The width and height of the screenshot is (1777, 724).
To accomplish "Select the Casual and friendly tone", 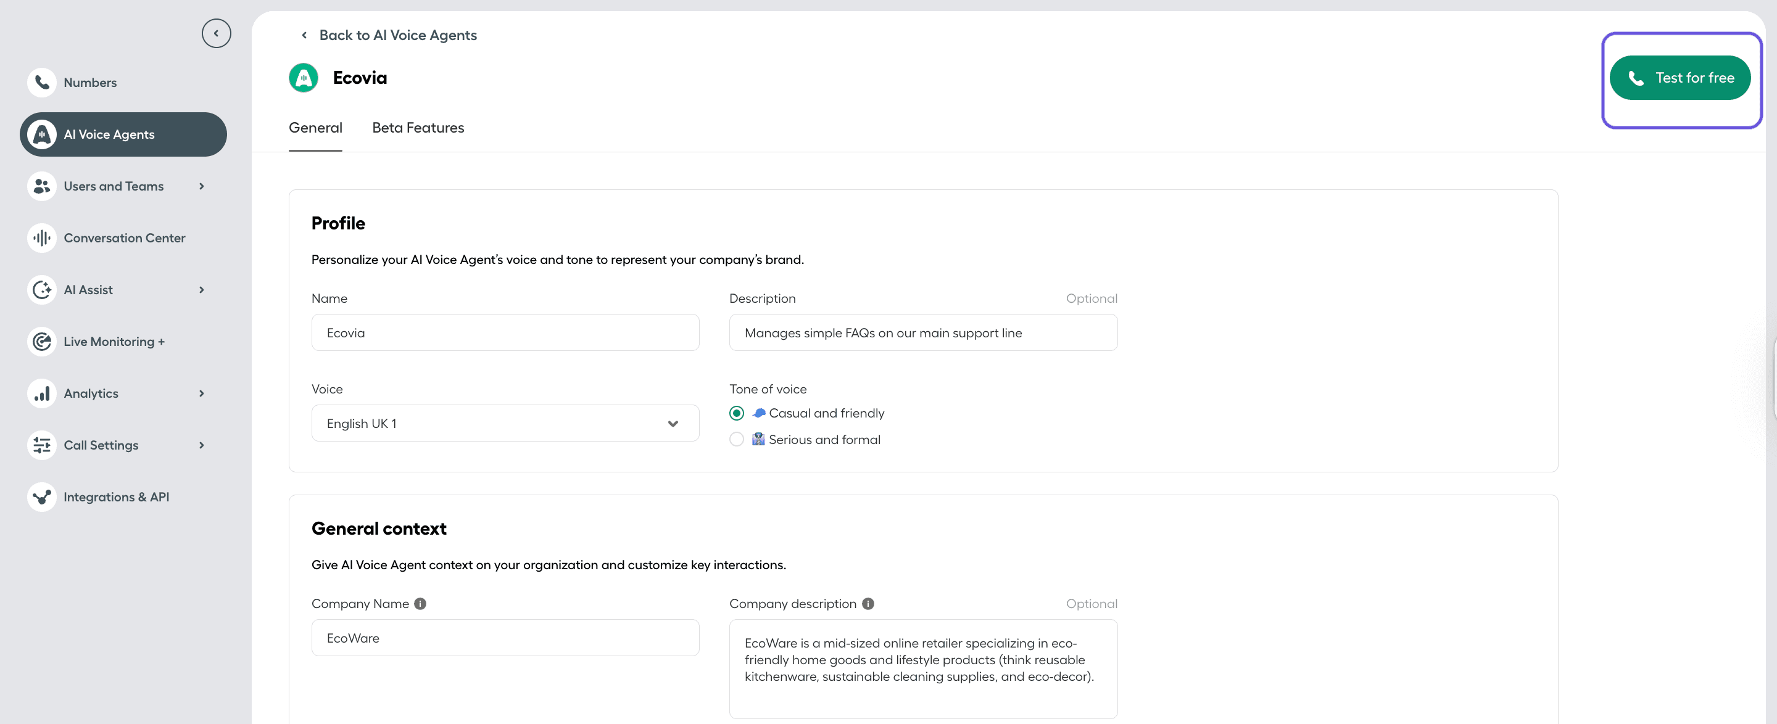I will (x=736, y=413).
